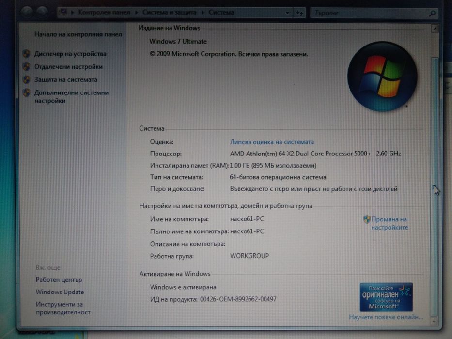Open Отдалечени настройки link

click(x=68, y=67)
